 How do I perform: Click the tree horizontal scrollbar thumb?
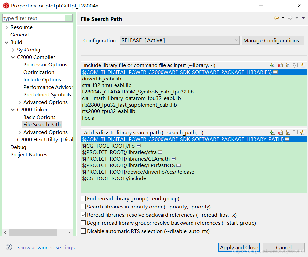(33, 232)
